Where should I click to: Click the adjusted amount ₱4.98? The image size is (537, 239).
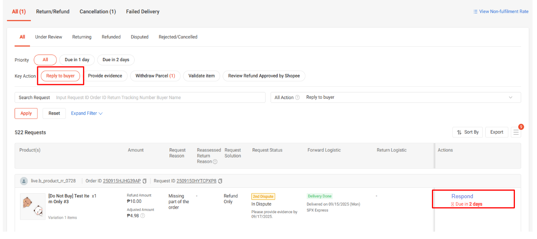[133, 216]
